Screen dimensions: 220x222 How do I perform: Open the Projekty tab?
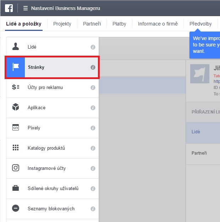click(x=62, y=24)
